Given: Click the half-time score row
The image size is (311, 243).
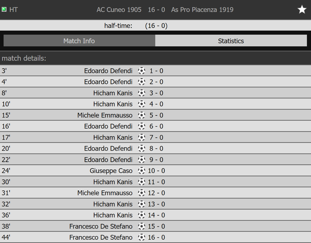Looking at the screenshot, I should 155,26.
